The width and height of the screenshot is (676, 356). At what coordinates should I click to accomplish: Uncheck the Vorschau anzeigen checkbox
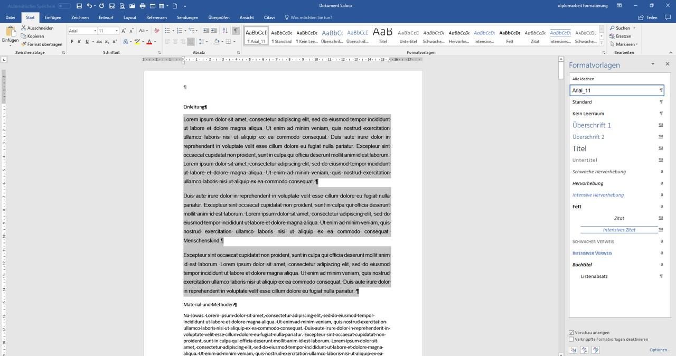click(x=571, y=333)
